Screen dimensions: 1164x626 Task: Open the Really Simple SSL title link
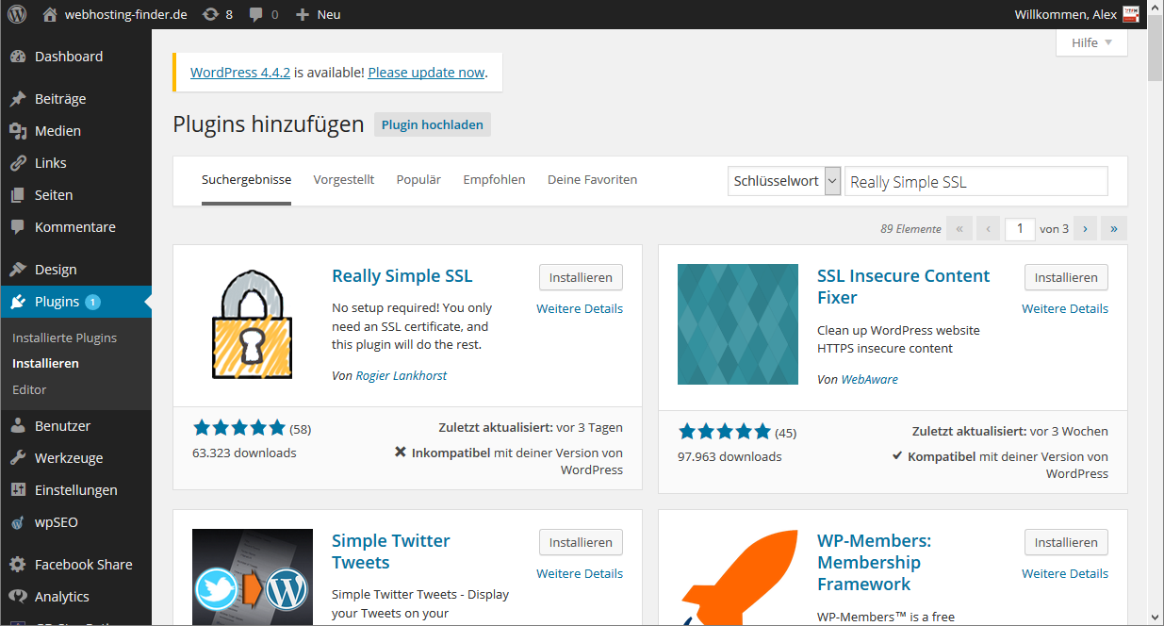pyautogui.click(x=402, y=276)
